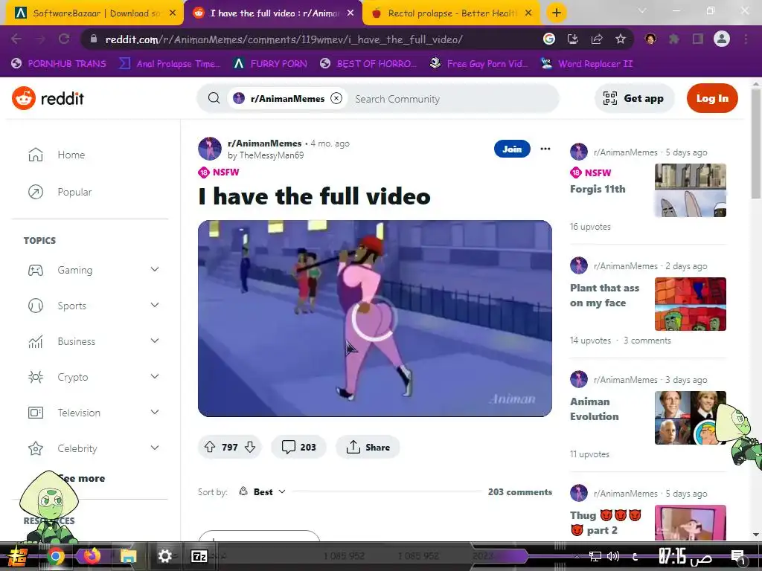
Task: Open the 203 comments button
Action: point(298,447)
